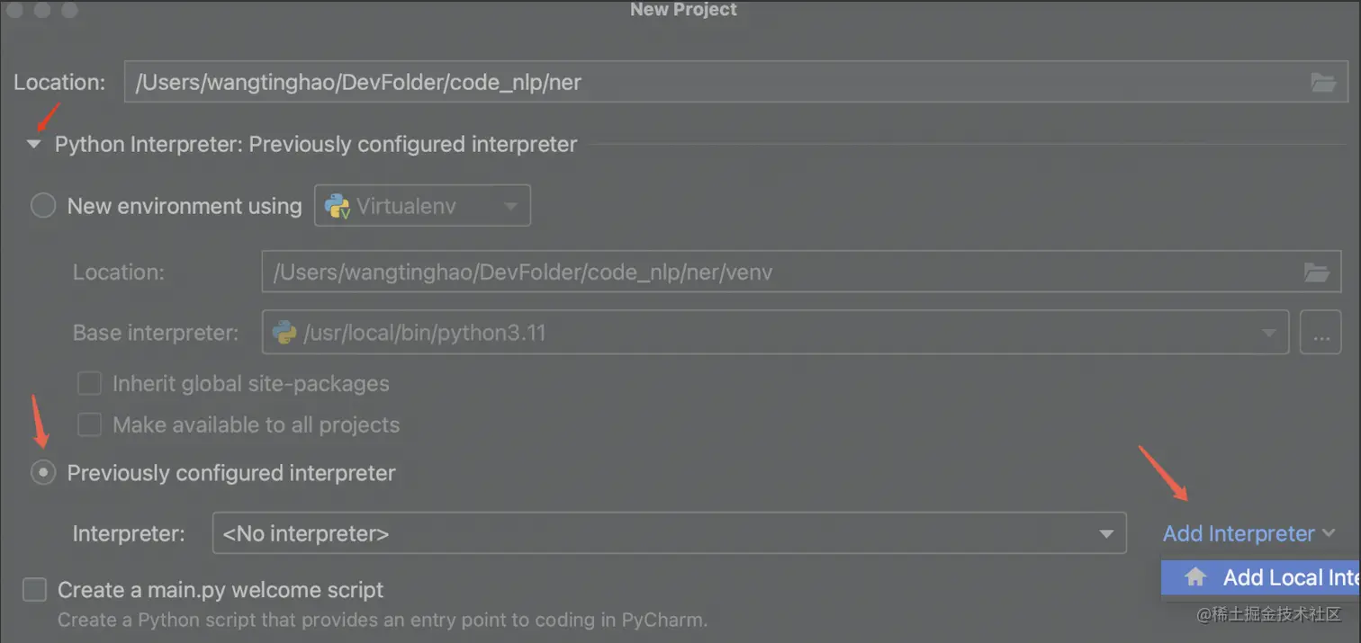The width and height of the screenshot is (1361, 643).
Task: Select the New environment using radio button
Action: (x=42, y=205)
